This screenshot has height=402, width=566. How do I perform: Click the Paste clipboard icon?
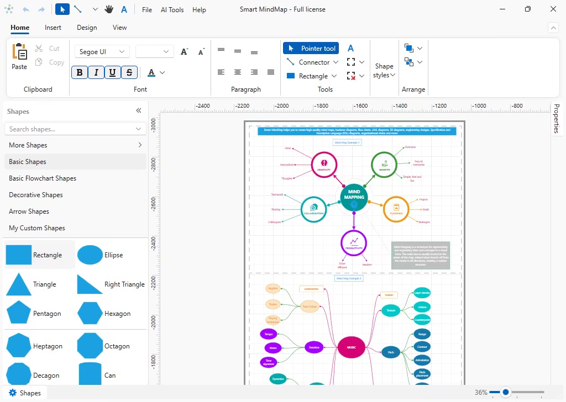coord(19,51)
